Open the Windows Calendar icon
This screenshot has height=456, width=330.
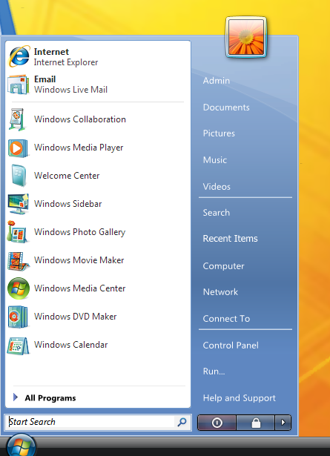coord(19,346)
